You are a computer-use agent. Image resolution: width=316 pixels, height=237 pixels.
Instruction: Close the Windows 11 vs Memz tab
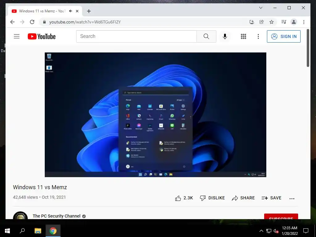coord(77,11)
